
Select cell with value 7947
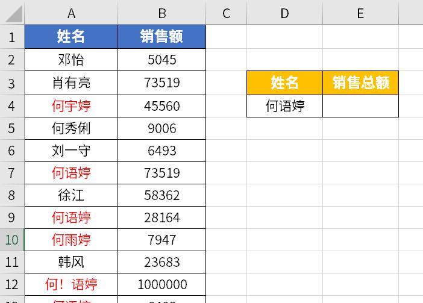pos(162,240)
